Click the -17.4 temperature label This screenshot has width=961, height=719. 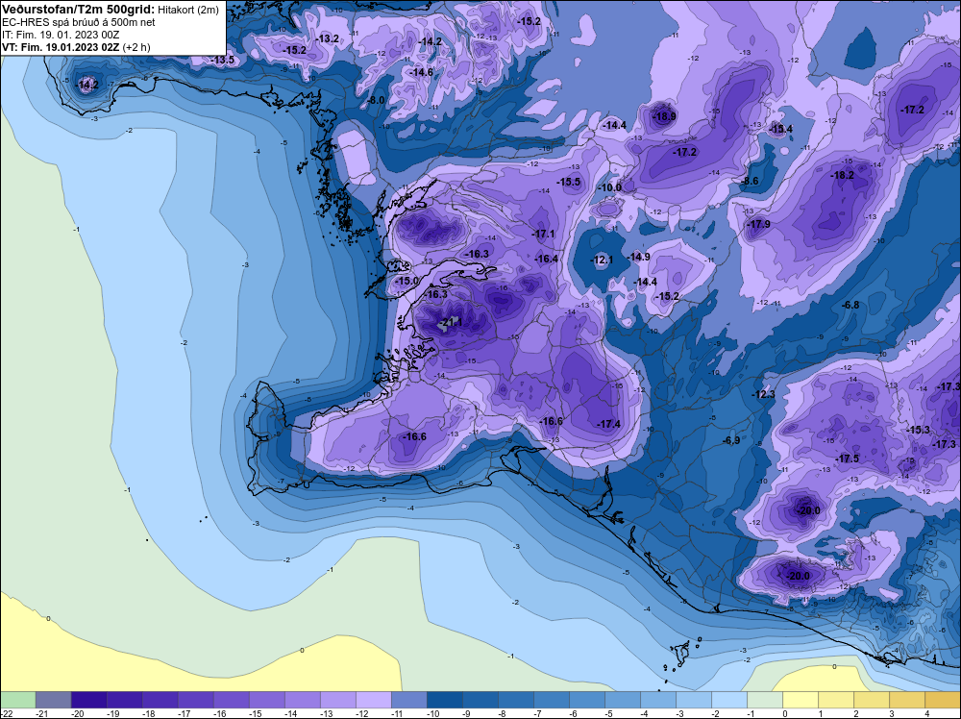pyautogui.click(x=608, y=424)
